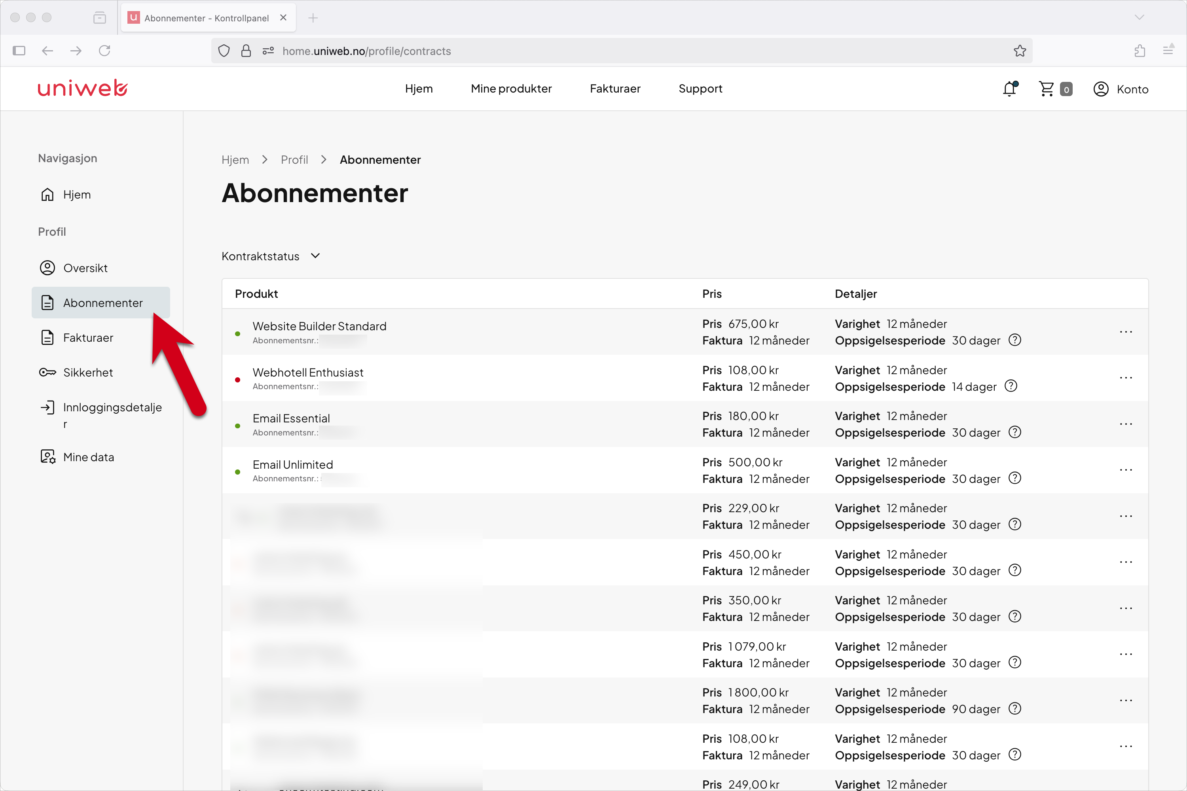Open the Konto account menu
This screenshot has width=1187, height=791.
pos(1121,89)
